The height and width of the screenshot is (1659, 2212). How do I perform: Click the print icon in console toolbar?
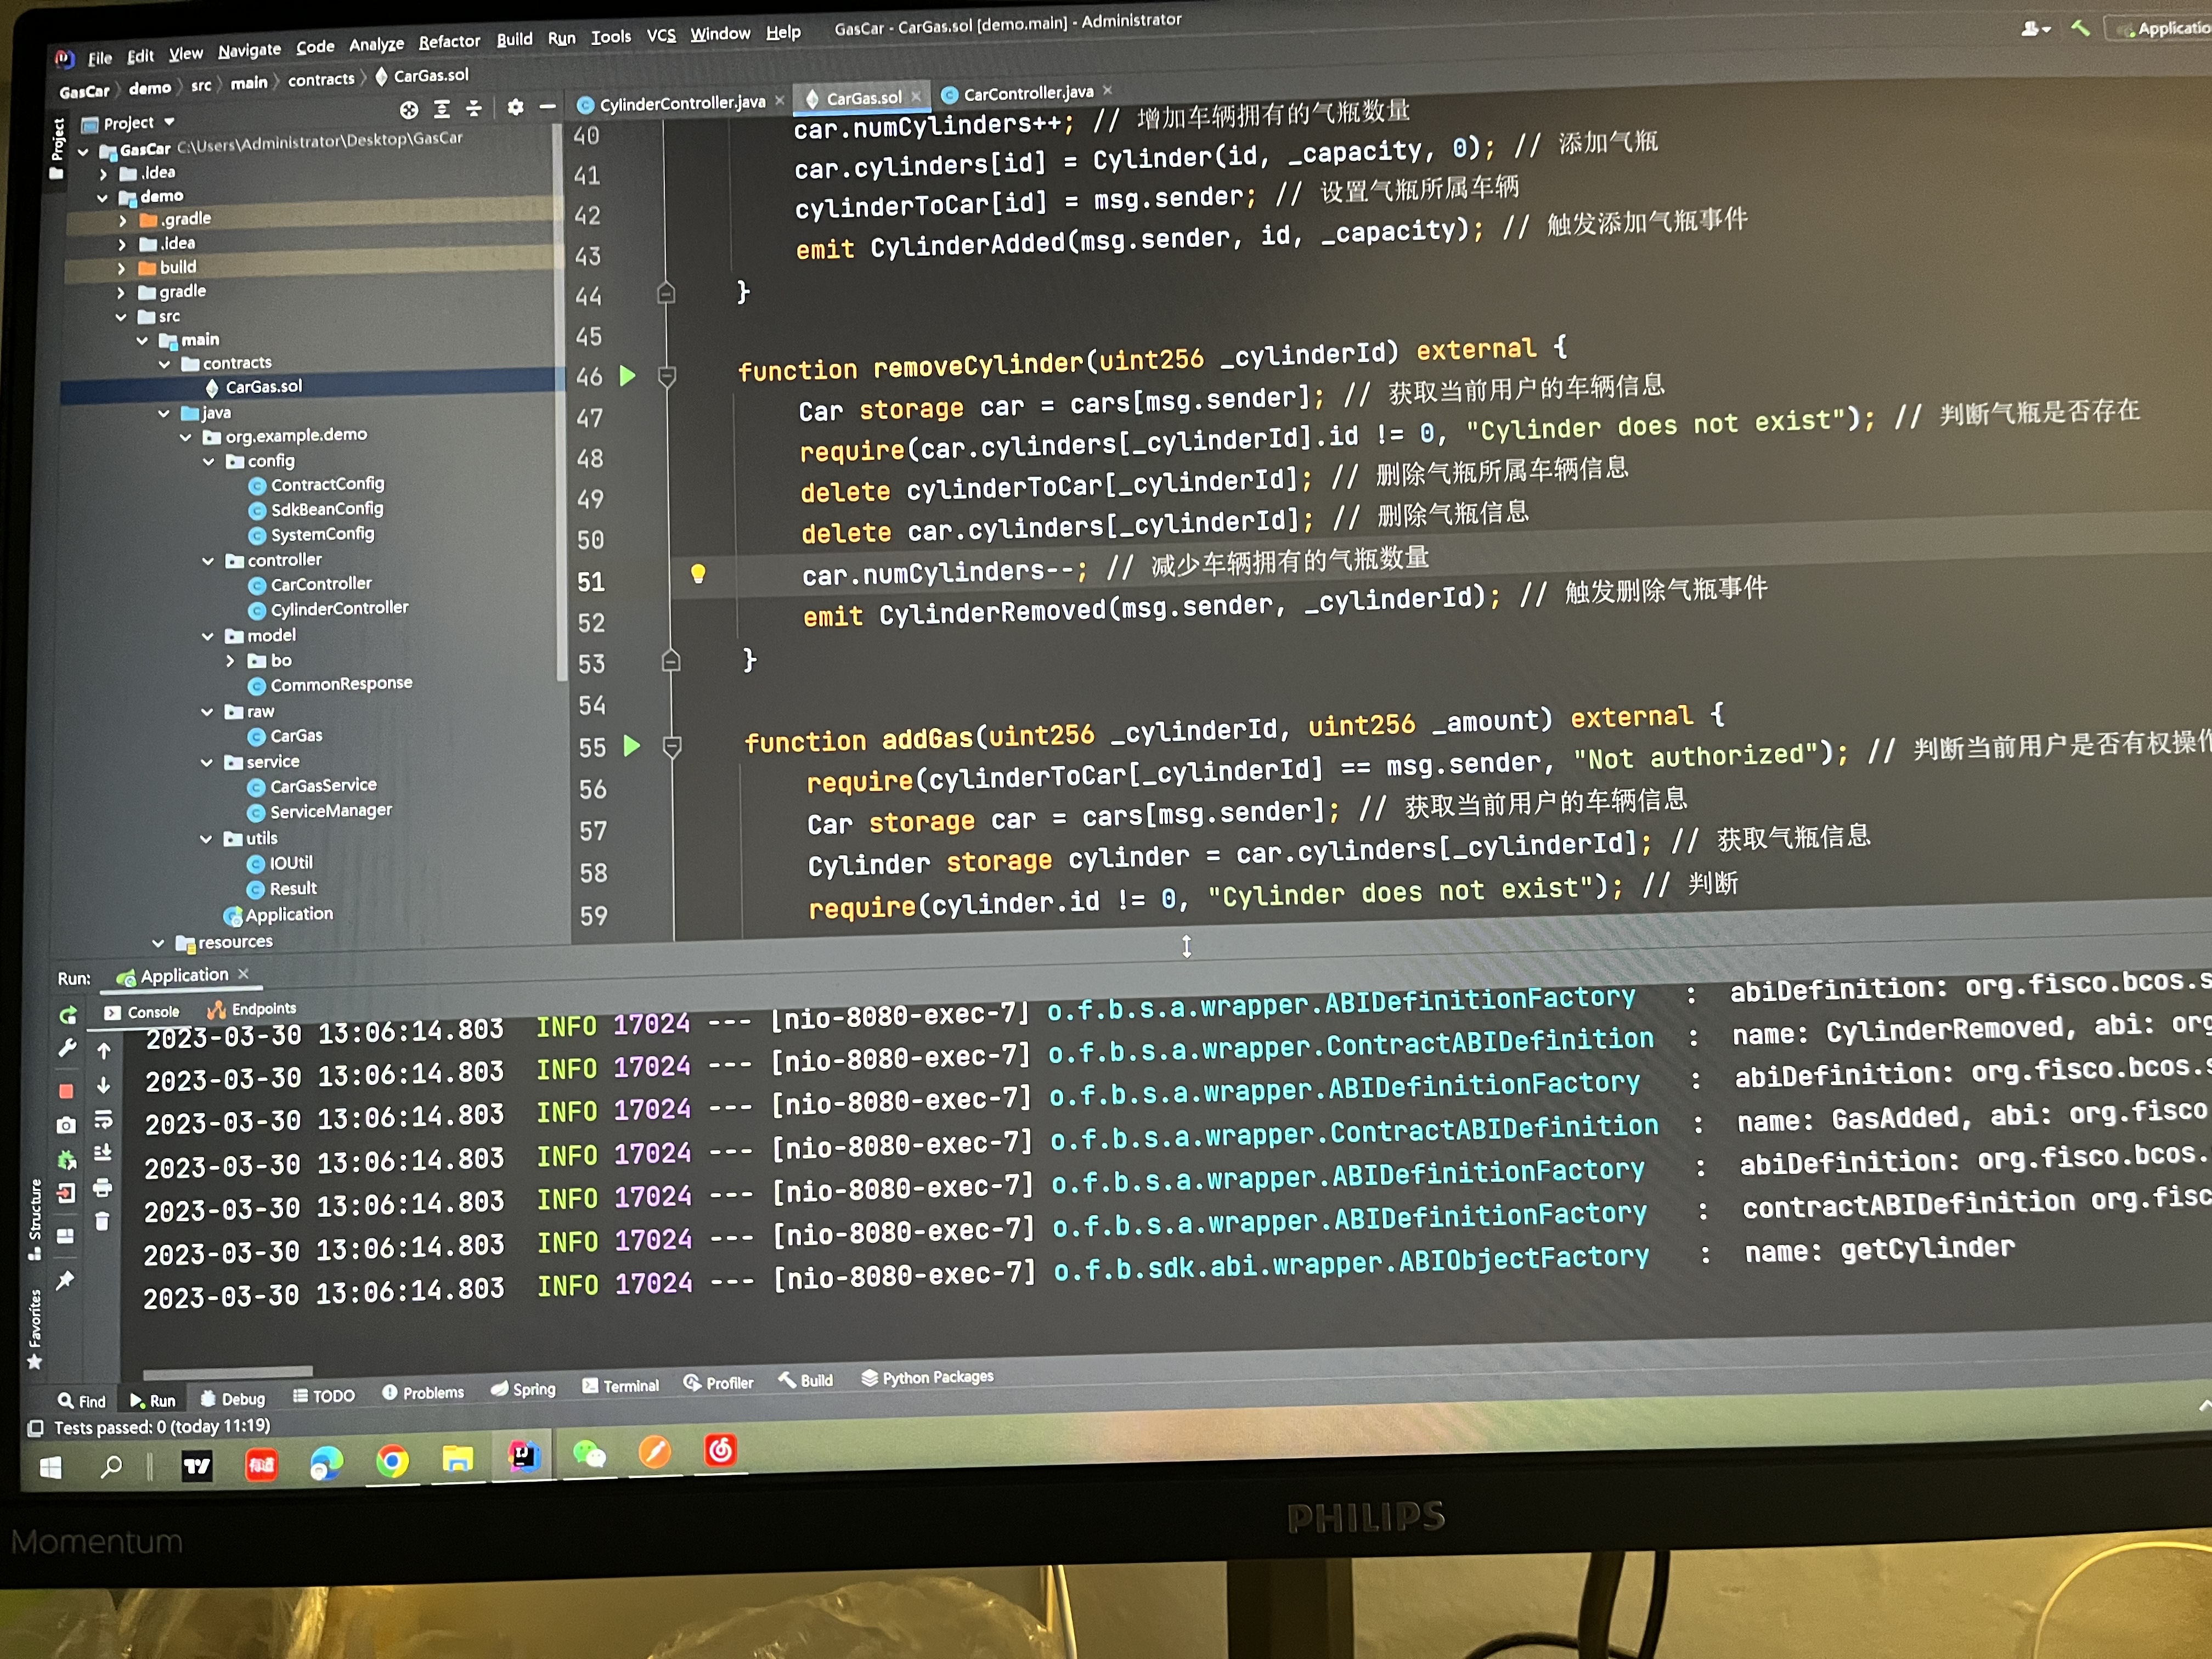102,1188
